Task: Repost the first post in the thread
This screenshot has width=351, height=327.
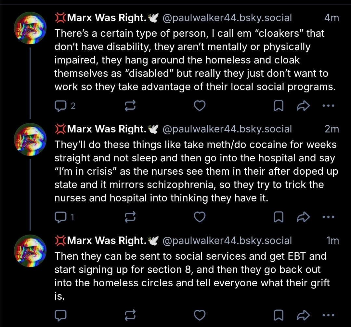Action: click(130, 105)
